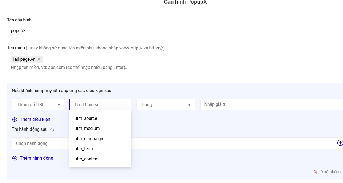Screen dimensions: 343x183
Task: Click the trash icon for Xoá nhóm
Action: click(315, 172)
